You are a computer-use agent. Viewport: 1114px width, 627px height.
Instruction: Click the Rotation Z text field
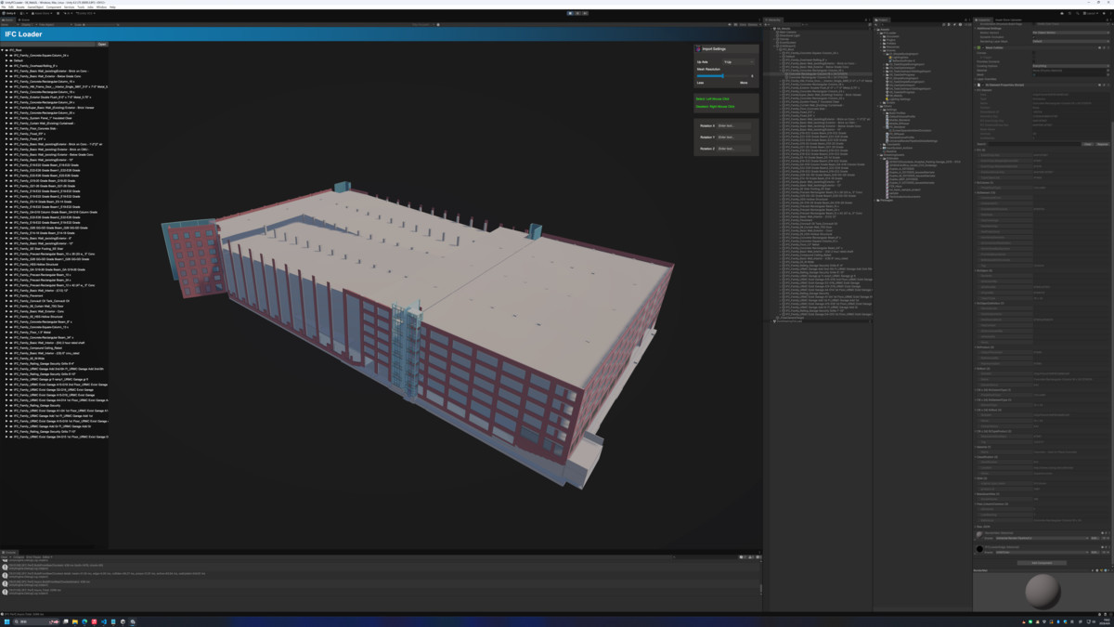tap(734, 149)
